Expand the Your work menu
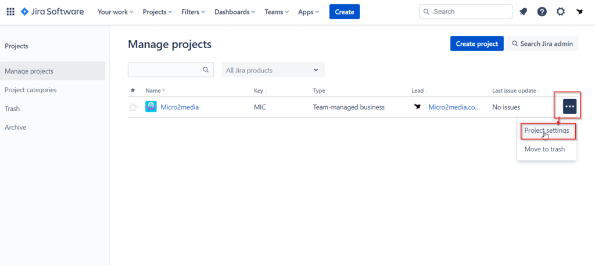Screen dimensions: 595x265 [x=116, y=12]
